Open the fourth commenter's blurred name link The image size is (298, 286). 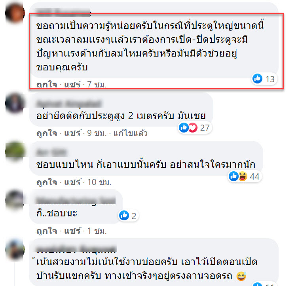pyautogui.click(x=76, y=201)
